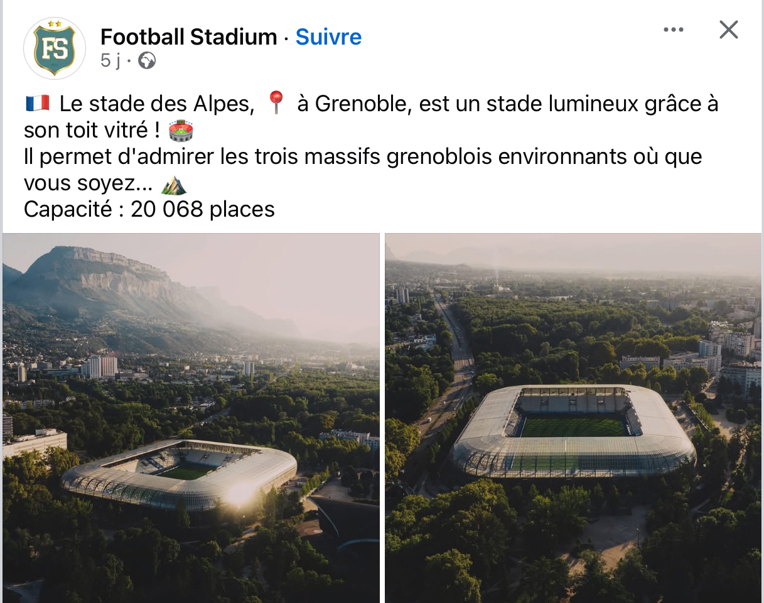Click the red pin emoji before Grenoble

[276, 102]
